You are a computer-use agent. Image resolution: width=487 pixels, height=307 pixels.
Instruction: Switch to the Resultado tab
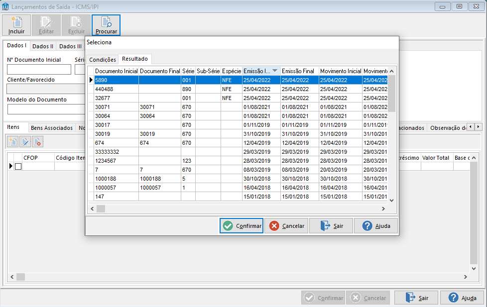pyautogui.click(x=135, y=59)
